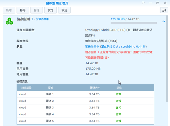Click the 正常 status of 硬碟 4
Viewport: 170px width, 126px height.
pyautogui.click(x=118, y=114)
